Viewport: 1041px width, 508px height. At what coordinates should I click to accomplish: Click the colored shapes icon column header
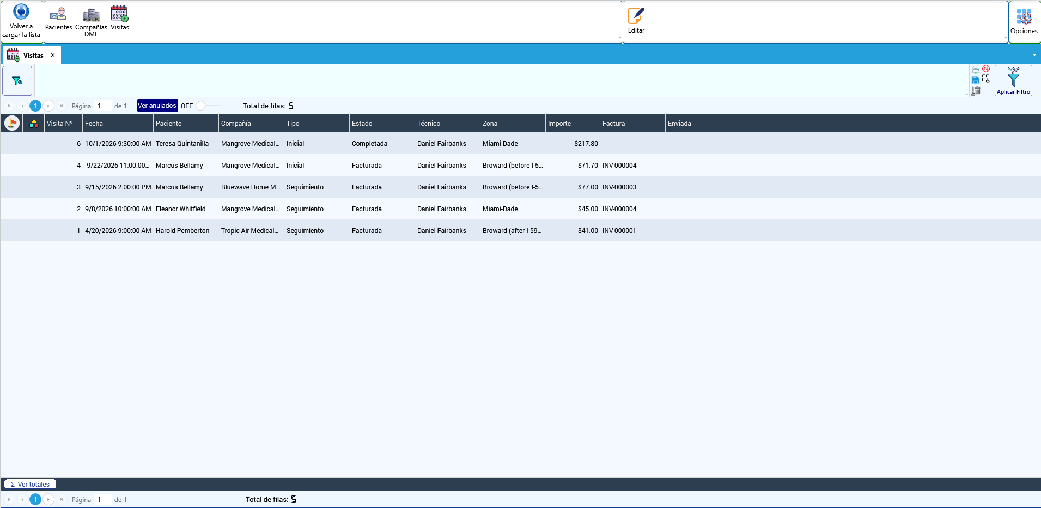(x=34, y=124)
